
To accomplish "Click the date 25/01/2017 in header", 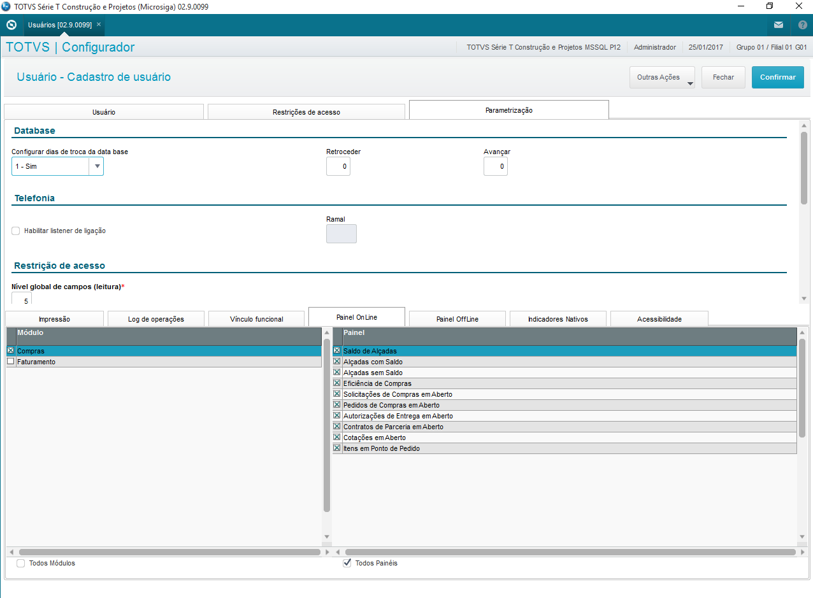I will (706, 47).
